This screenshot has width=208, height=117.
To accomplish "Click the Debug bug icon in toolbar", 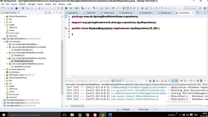I will [x=71, y=8].
